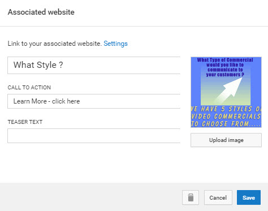Viewport: 268px width, 211px height.
Task: Click the 'TEASER TEXT' label
Action: pos(25,122)
